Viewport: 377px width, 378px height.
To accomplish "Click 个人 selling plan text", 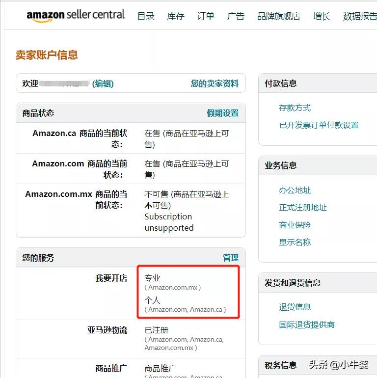I will [x=152, y=300].
